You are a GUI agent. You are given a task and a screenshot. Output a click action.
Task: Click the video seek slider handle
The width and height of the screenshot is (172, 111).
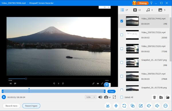[26, 79]
